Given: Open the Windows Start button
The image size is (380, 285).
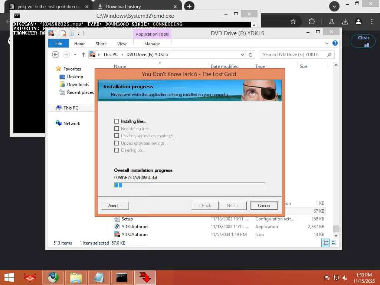Looking at the screenshot, I should tap(9, 278).
